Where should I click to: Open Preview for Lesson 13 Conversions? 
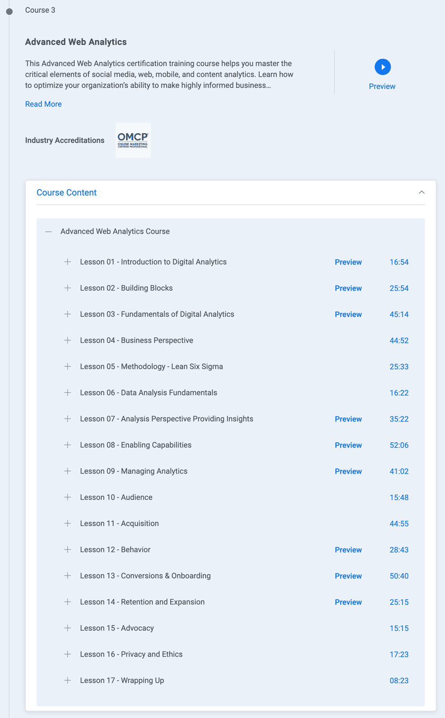pyautogui.click(x=348, y=576)
